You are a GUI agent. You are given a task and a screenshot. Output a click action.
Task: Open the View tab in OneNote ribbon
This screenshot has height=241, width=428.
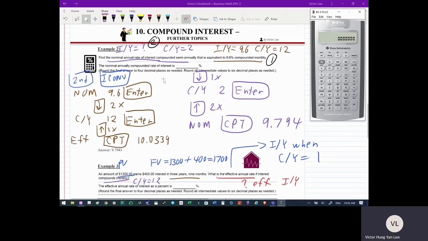point(119,11)
